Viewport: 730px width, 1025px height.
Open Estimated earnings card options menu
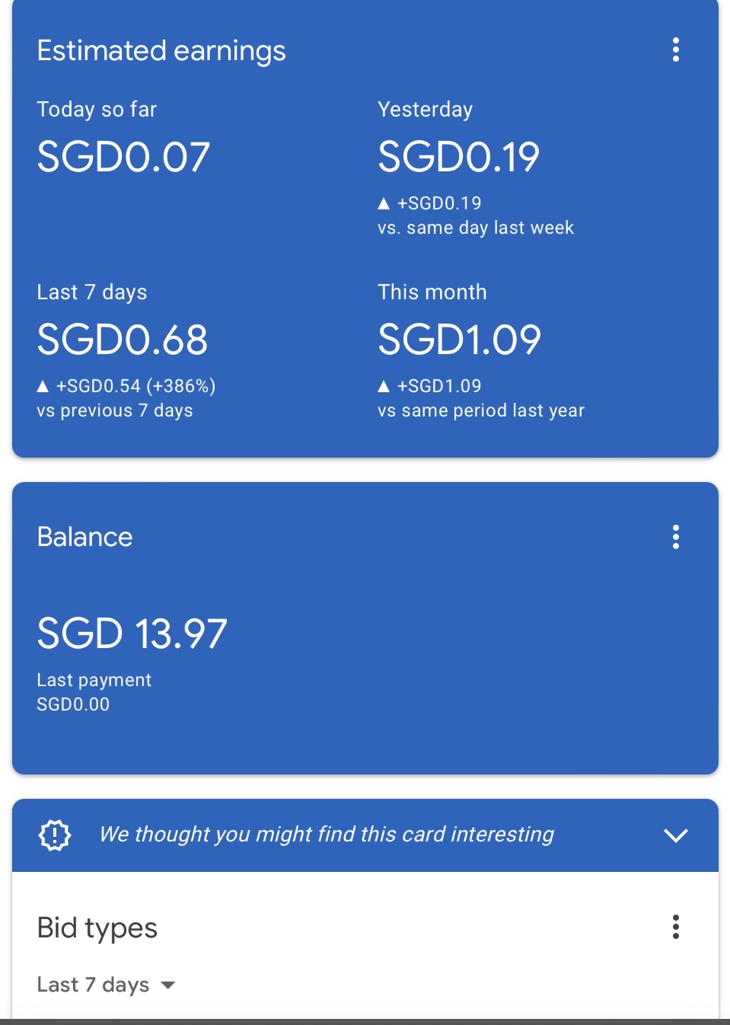pyautogui.click(x=675, y=50)
